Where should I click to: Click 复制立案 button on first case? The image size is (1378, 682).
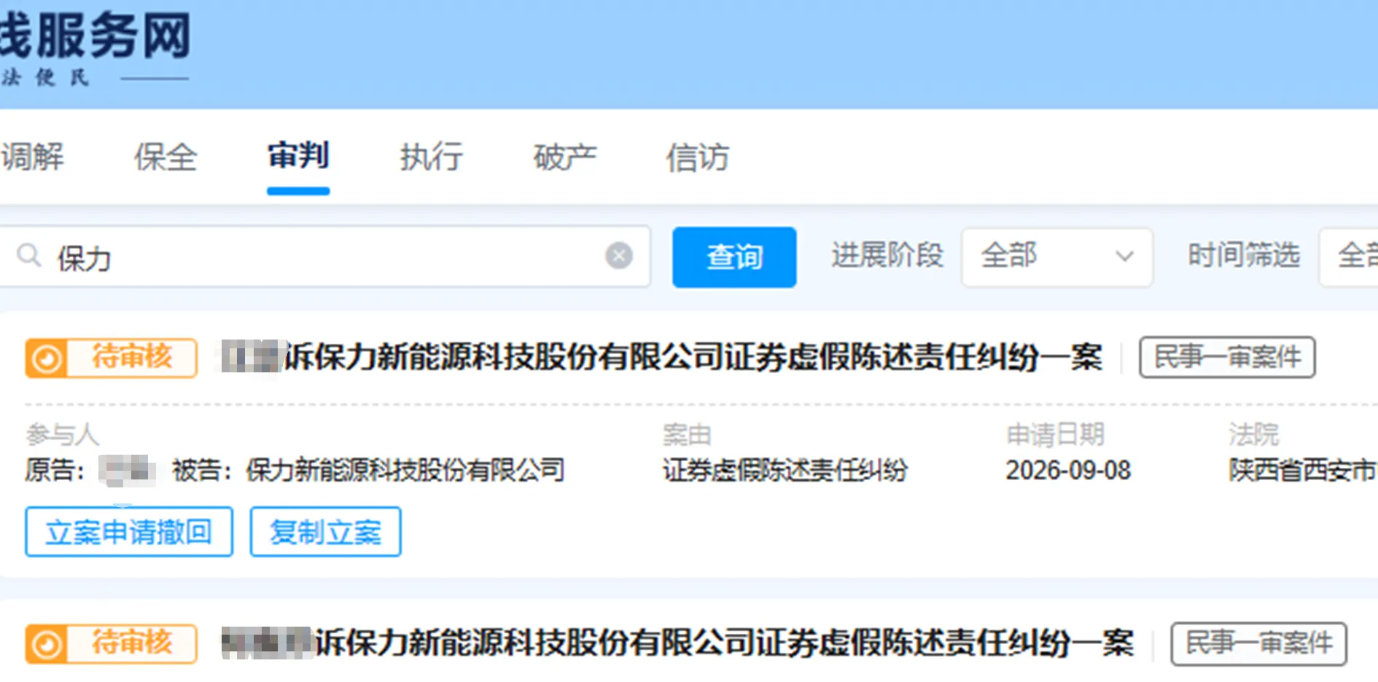[x=326, y=532]
